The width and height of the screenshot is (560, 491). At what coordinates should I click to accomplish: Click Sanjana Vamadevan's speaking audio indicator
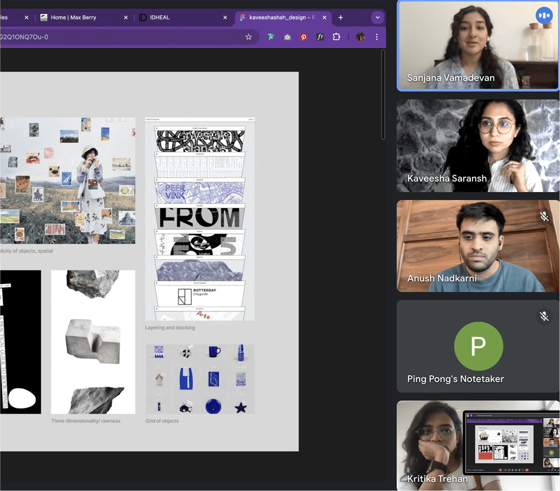coord(544,16)
